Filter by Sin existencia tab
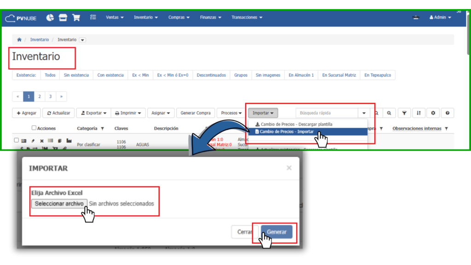This screenshot has width=471, height=265. [x=76, y=75]
